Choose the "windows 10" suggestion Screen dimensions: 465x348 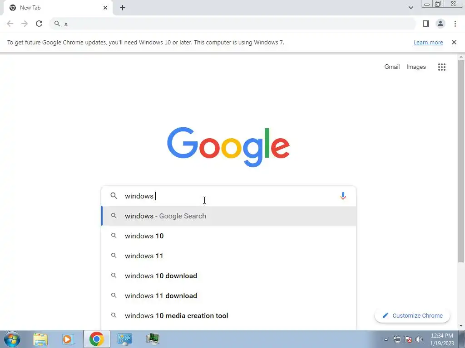229,236
